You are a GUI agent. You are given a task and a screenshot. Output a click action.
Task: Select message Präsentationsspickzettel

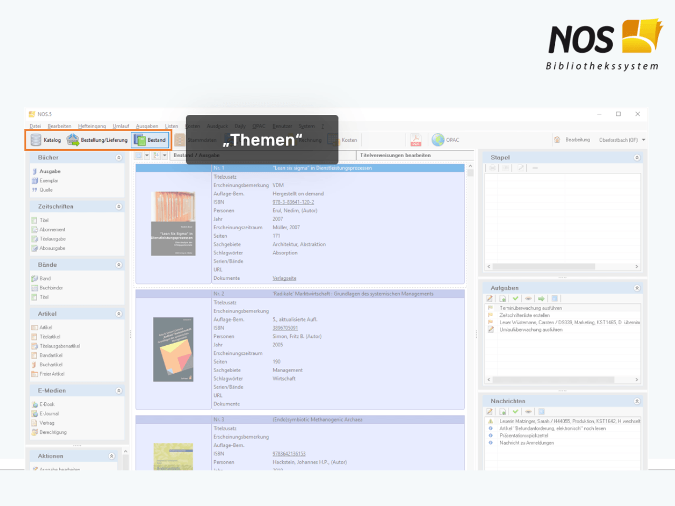pyautogui.click(x=524, y=436)
